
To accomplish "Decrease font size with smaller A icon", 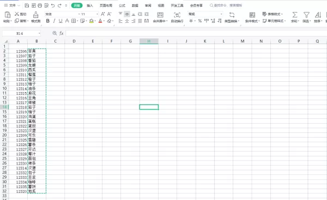I will coord(110,14).
